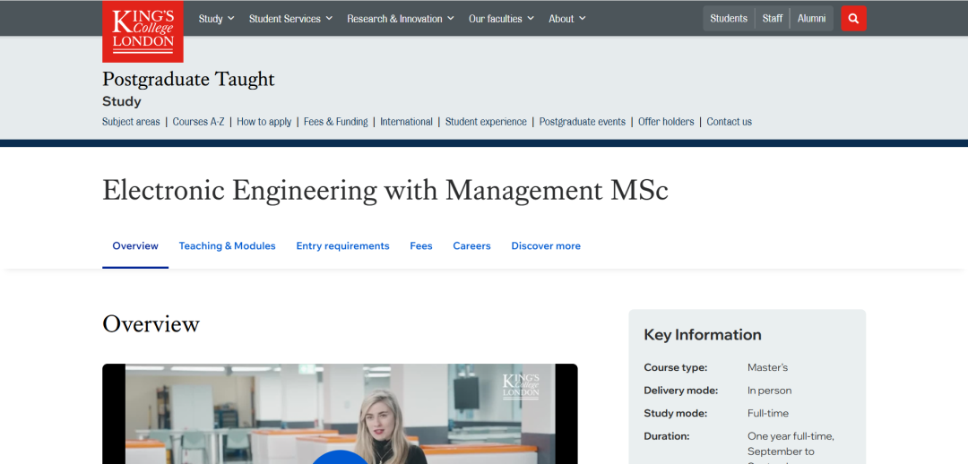The width and height of the screenshot is (968, 464).
Task: Click the Master's value text
Action: tap(767, 367)
